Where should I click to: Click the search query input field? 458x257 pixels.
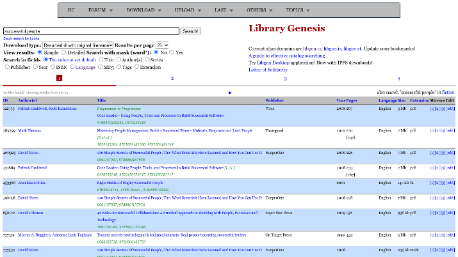point(91,31)
